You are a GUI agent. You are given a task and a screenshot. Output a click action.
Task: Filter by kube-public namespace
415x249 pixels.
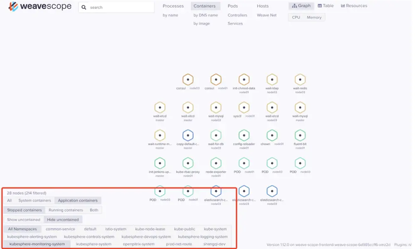coord(185,229)
